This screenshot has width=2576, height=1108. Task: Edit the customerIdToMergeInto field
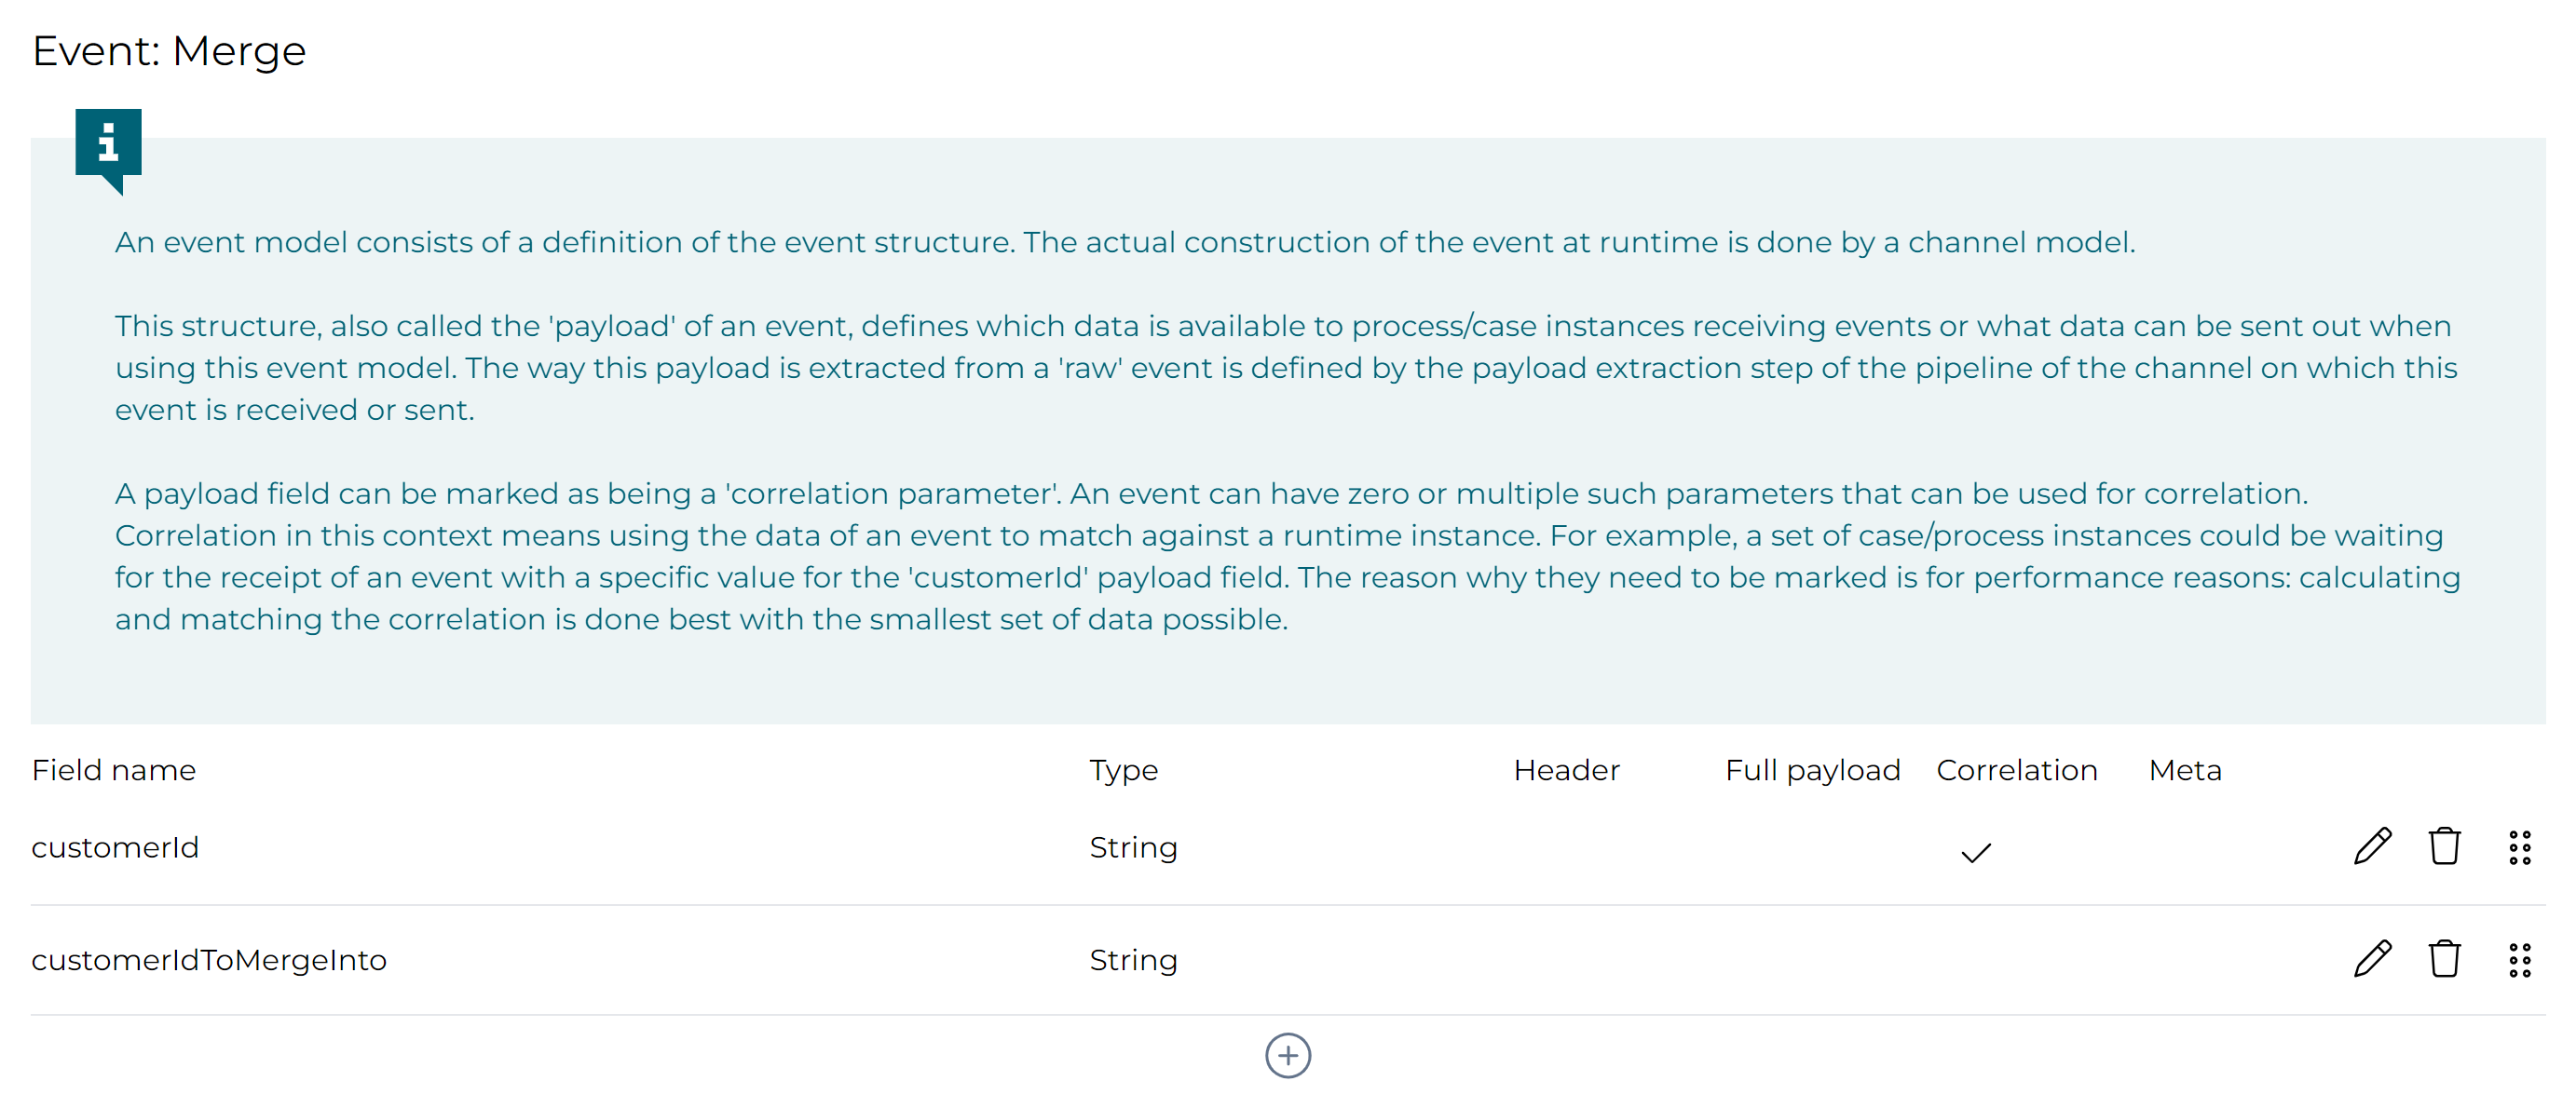coord(2372,959)
